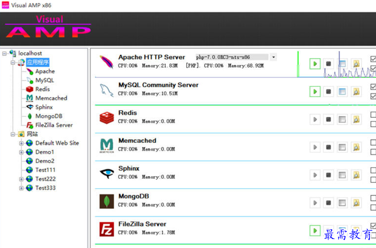376x248 pixels.
Task: Collapse the 网站 tree node
Action: coord(13,134)
